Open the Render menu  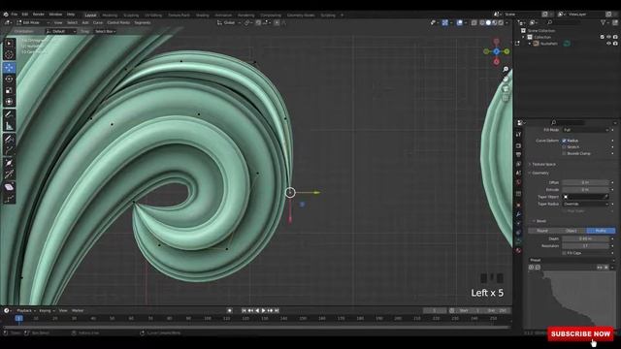pos(39,15)
